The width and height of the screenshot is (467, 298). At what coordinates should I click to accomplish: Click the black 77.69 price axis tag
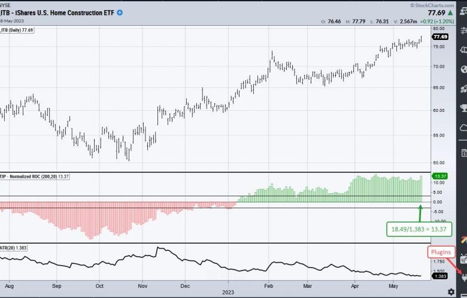tap(440, 37)
